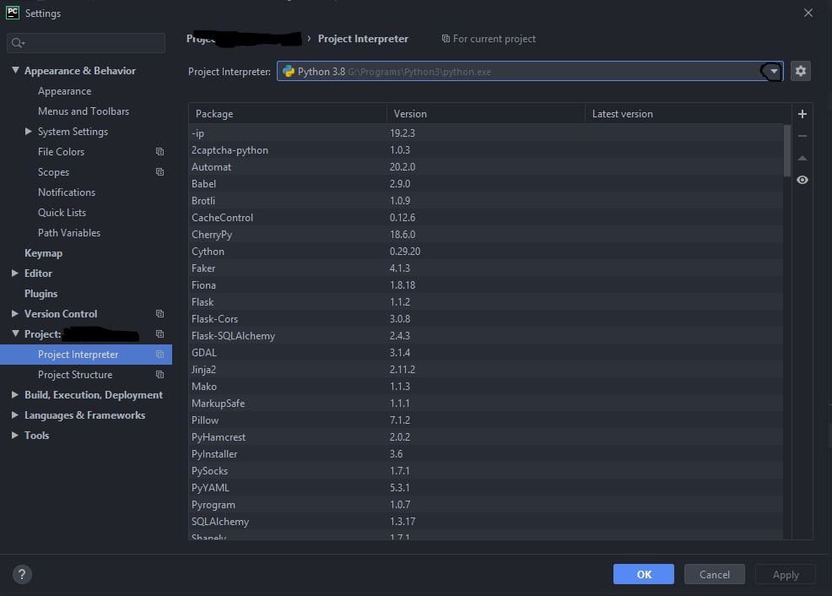The width and height of the screenshot is (832, 596).
Task: Sort by the Package column header
Action: (288, 114)
